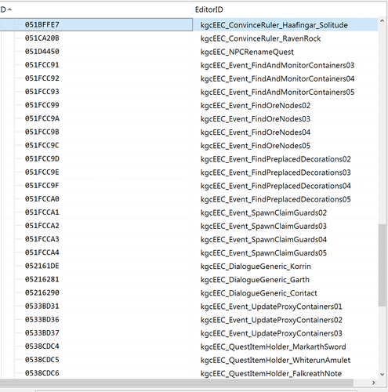Select row 051CA20B
Image resolution: width=388 pixels, height=392 pixels.
(42, 38)
